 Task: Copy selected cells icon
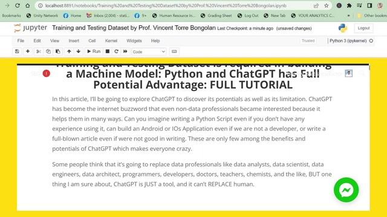[48, 51]
